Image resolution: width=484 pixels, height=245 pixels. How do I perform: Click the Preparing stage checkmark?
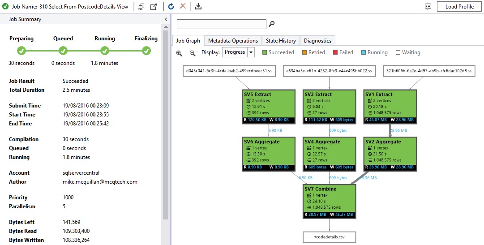pos(21,51)
